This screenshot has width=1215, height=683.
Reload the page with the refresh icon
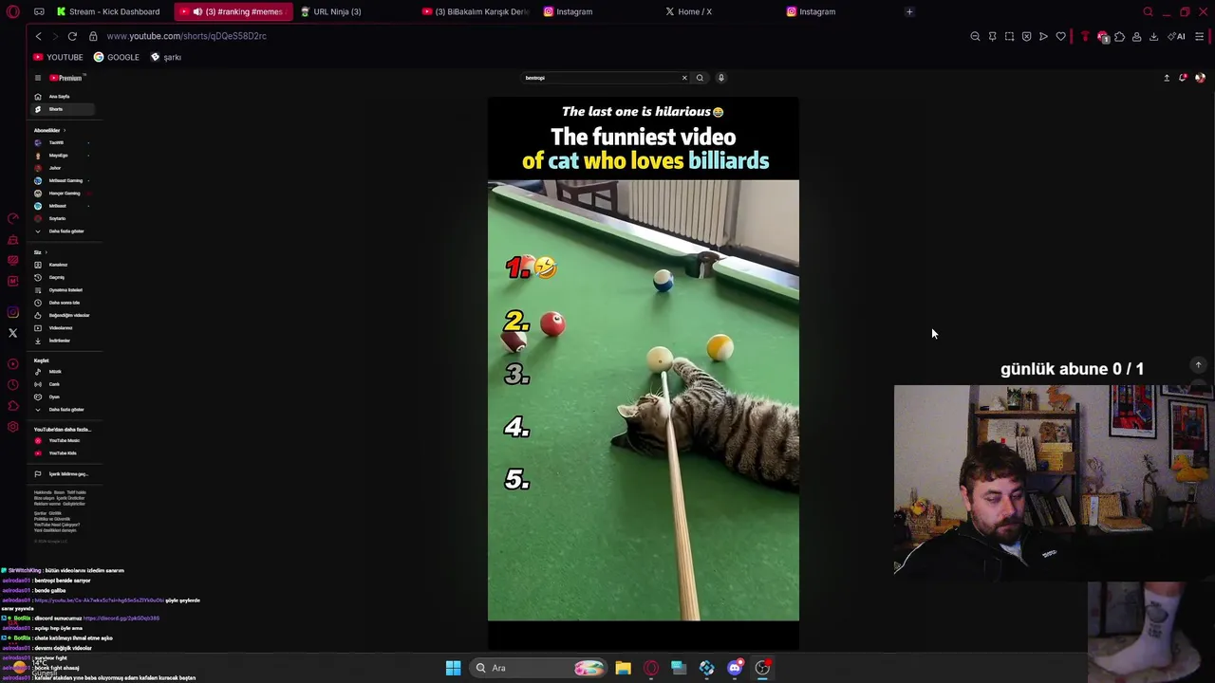pos(72,36)
